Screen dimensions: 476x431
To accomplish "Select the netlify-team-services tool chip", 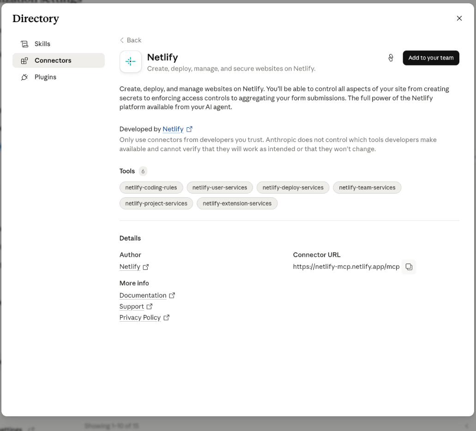I will coord(367,188).
